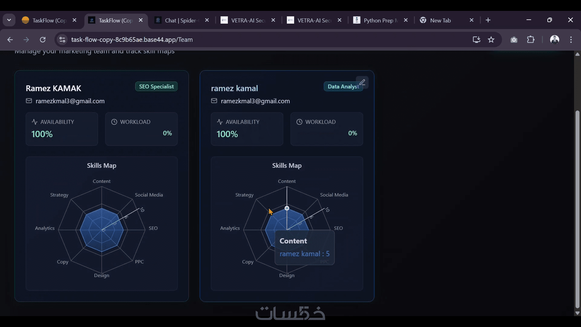The image size is (581, 327).
Task: Bookmark page with the star icon
Action: point(491,40)
